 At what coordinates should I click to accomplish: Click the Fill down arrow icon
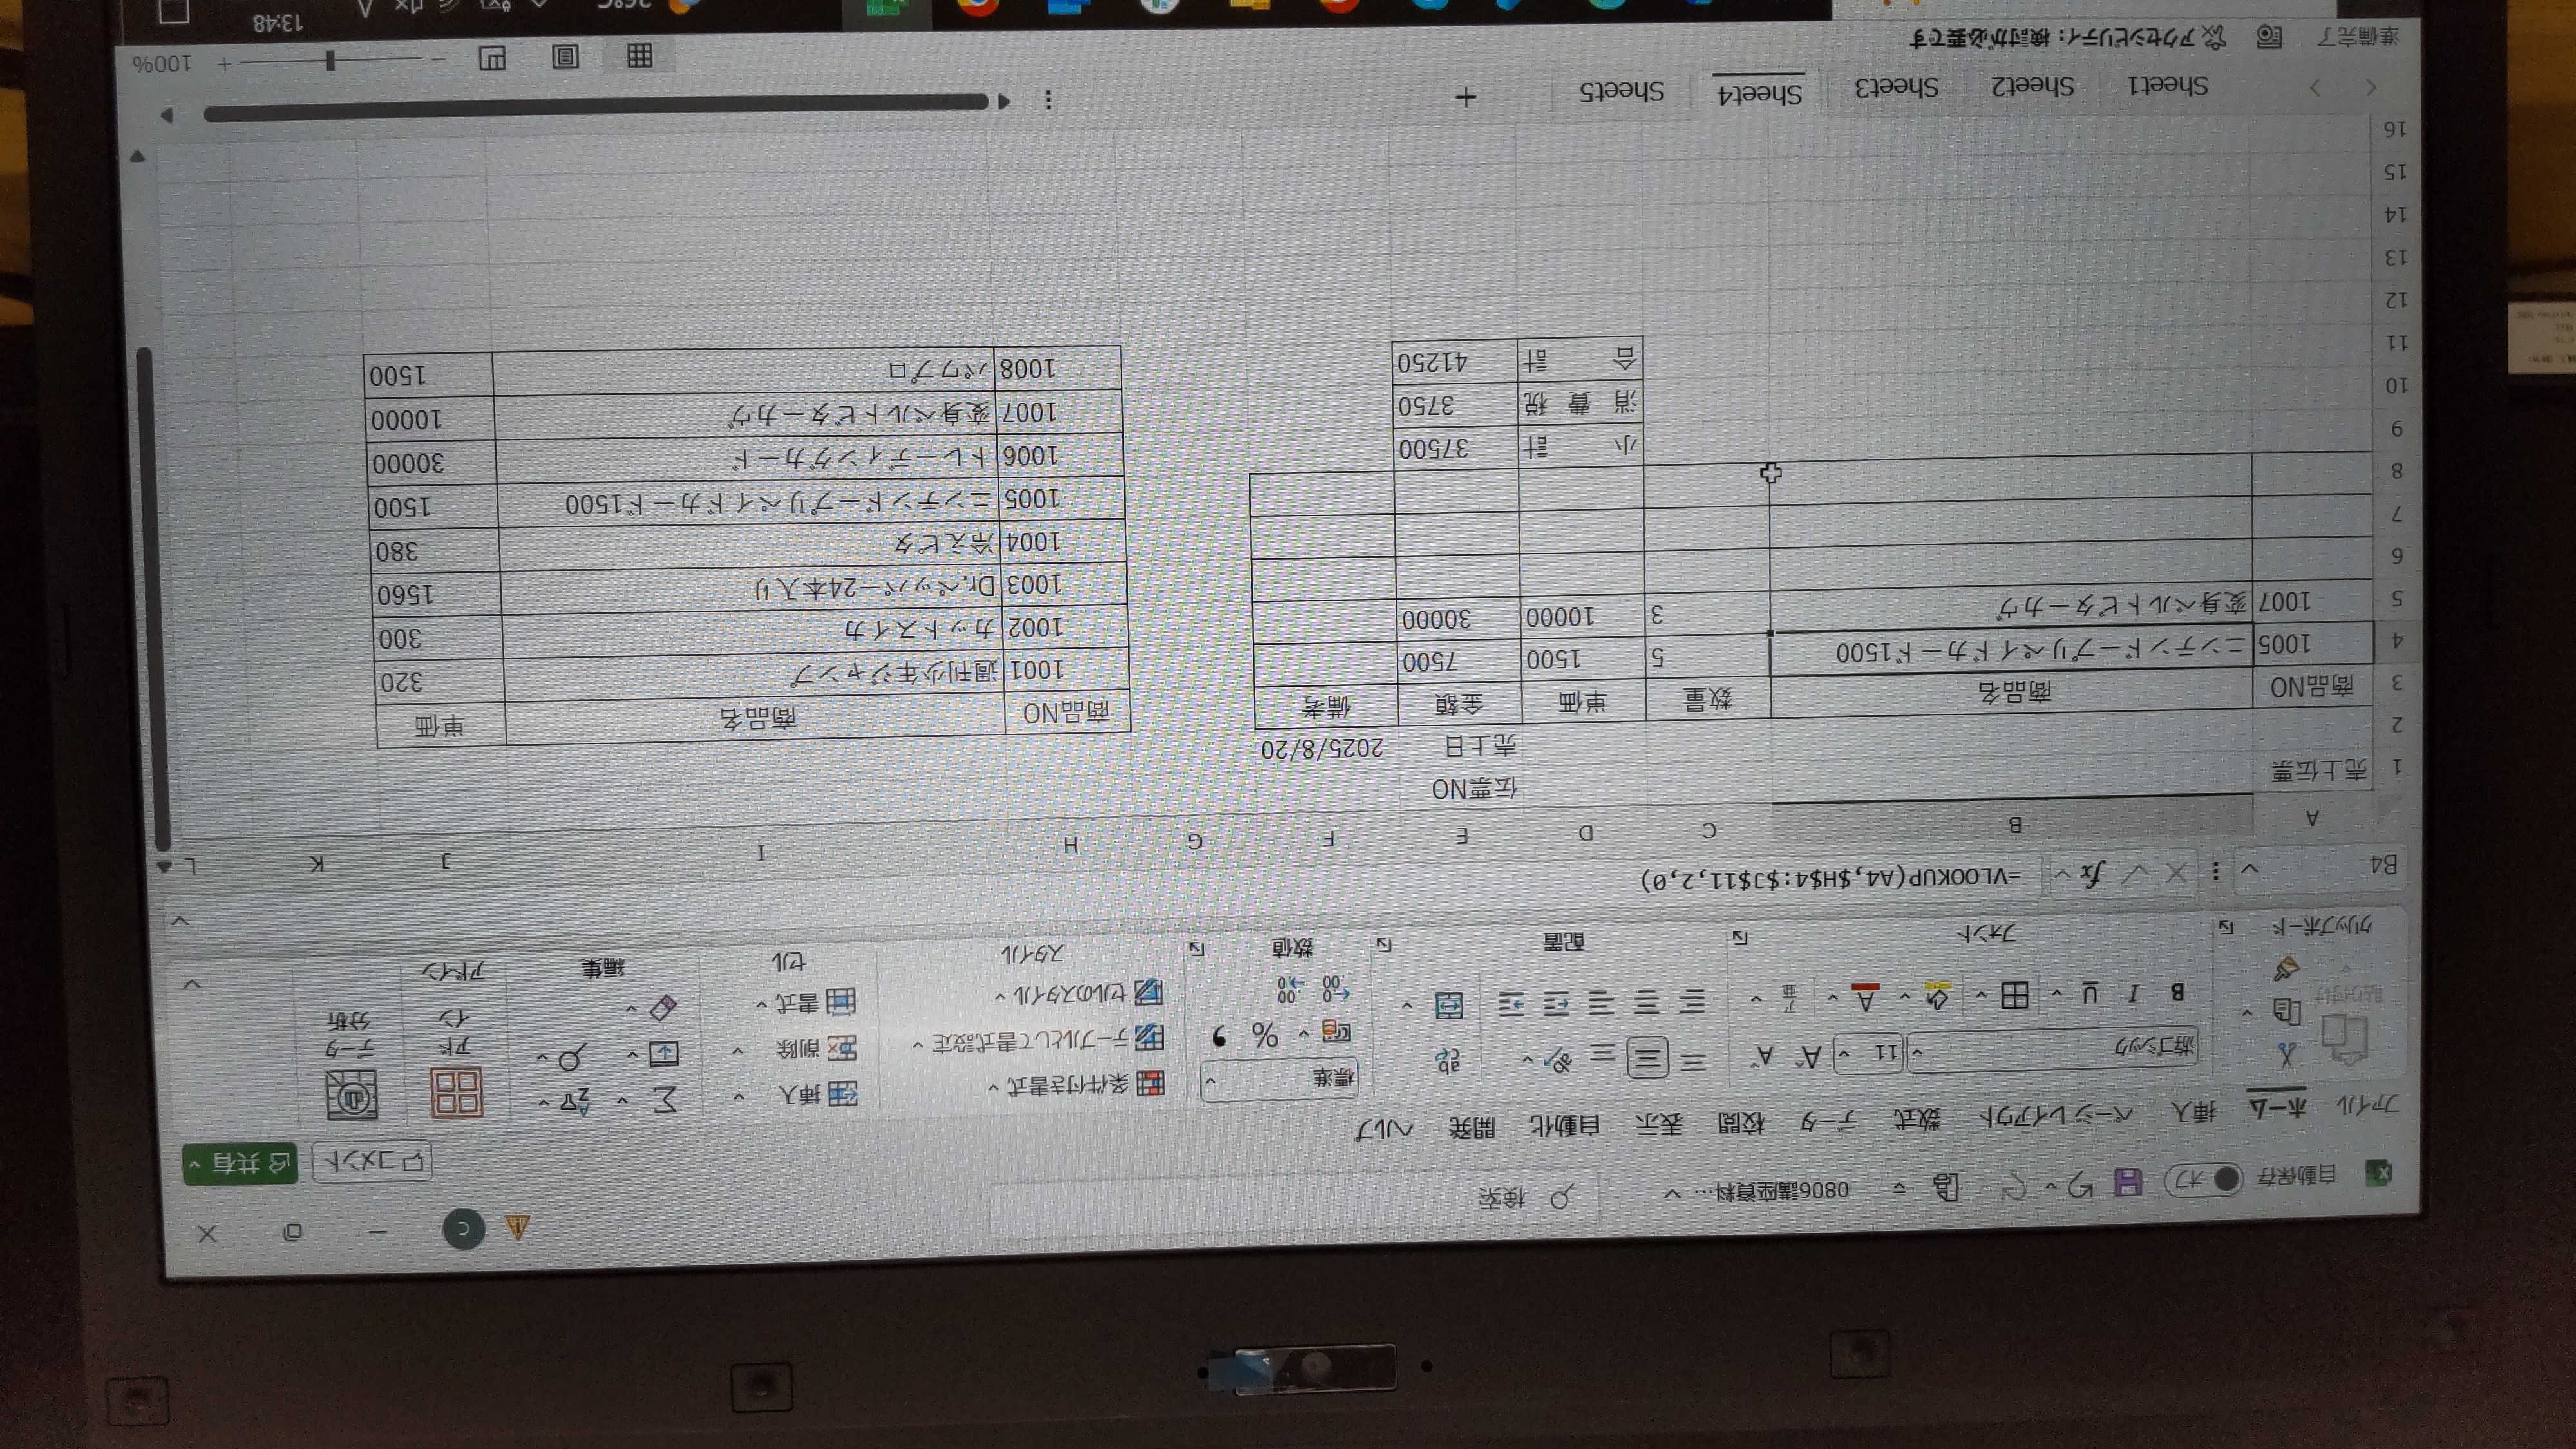pyautogui.click(x=664, y=1053)
